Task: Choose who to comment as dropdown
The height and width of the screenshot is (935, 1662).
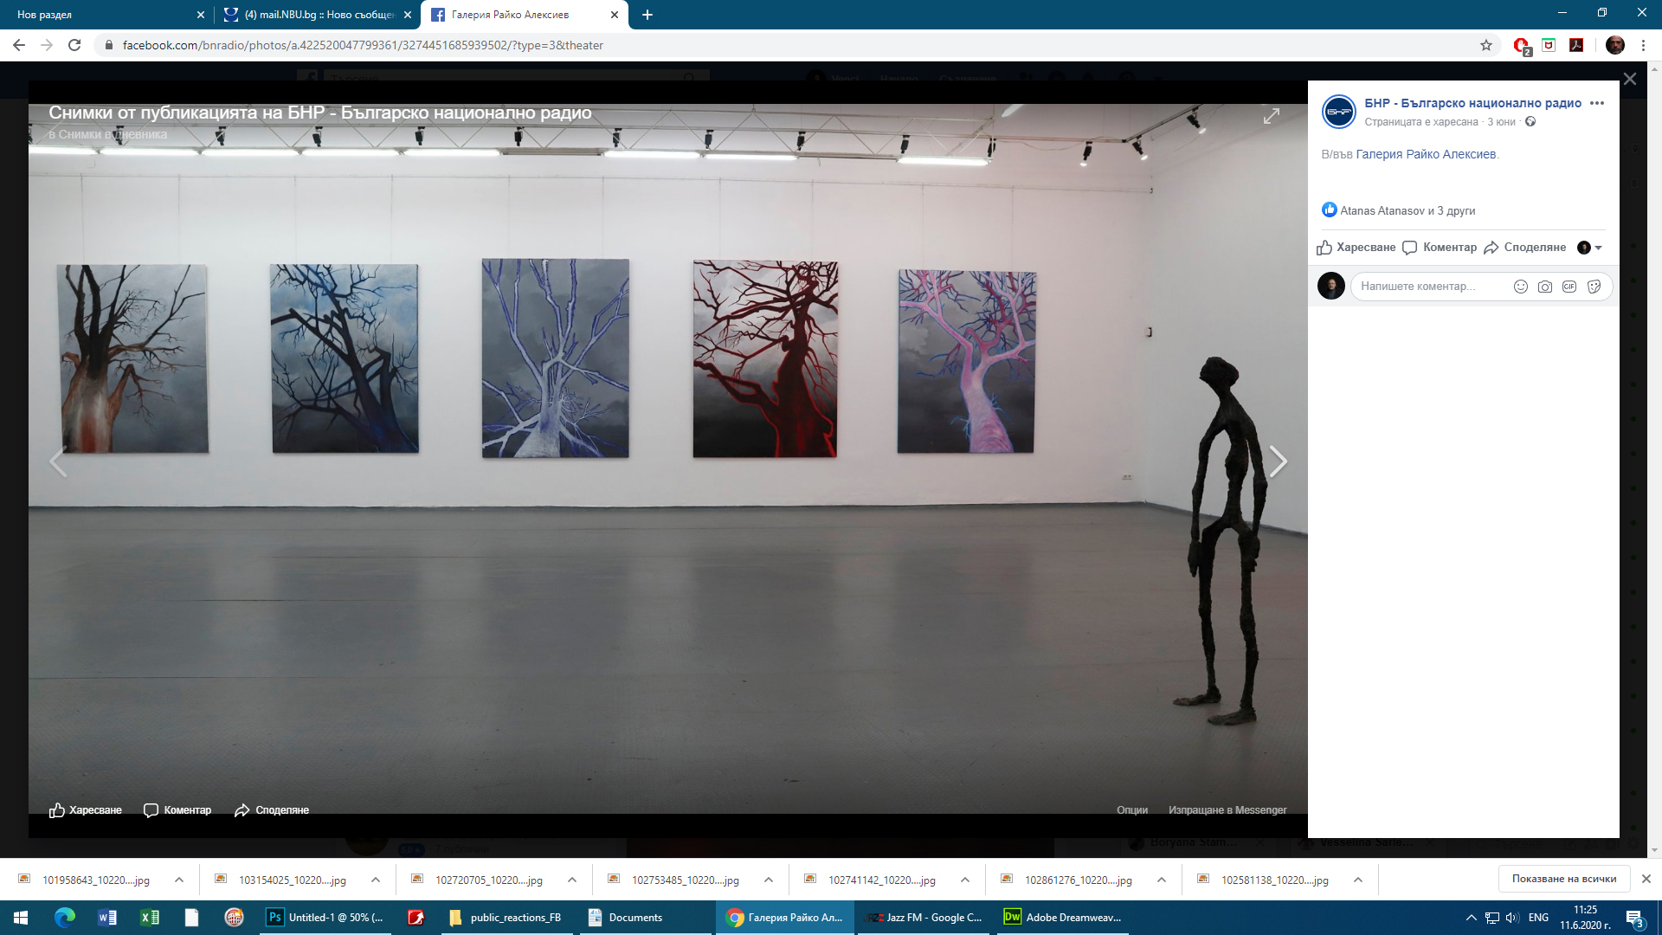Action: point(1590,248)
